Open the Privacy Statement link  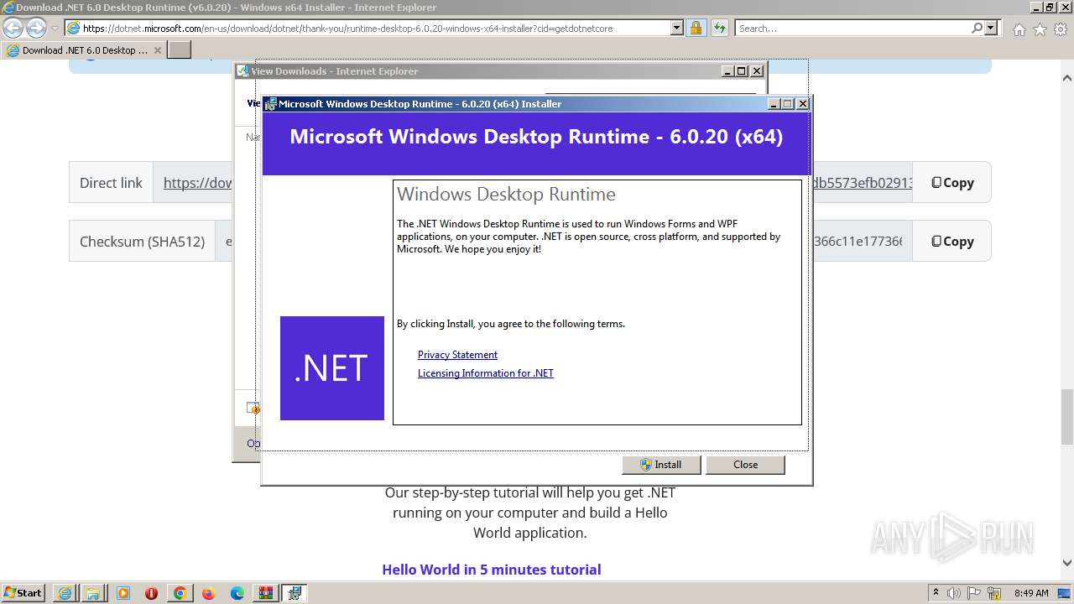tap(457, 355)
